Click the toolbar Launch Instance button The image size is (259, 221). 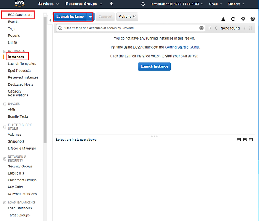pyautogui.click(x=70, y=17)
